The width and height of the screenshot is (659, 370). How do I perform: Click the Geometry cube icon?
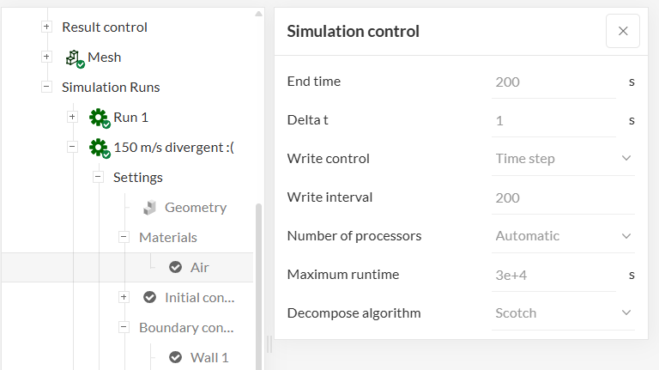click(x=150, y=208)
